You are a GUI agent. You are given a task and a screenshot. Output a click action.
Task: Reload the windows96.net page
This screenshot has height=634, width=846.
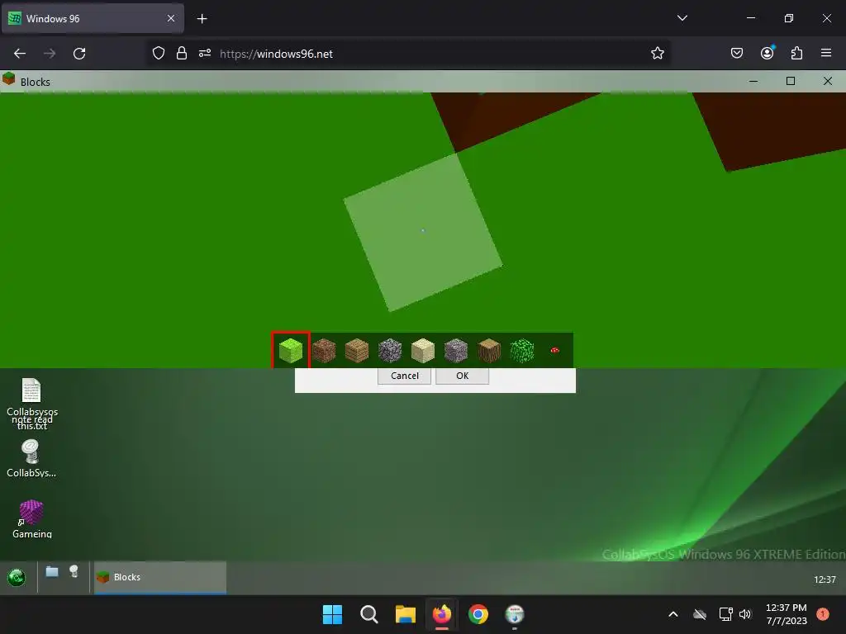coord(79,54)
